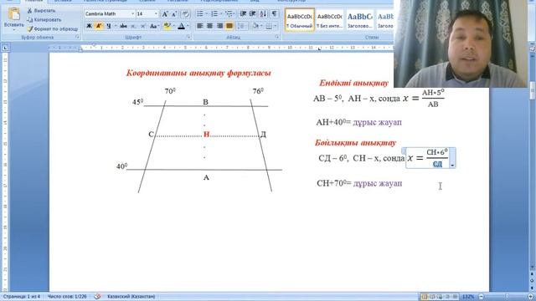Viewport: 536px width, 301px height.
Task: Clear formatting with the eraser icon
Action: (186, 14)
